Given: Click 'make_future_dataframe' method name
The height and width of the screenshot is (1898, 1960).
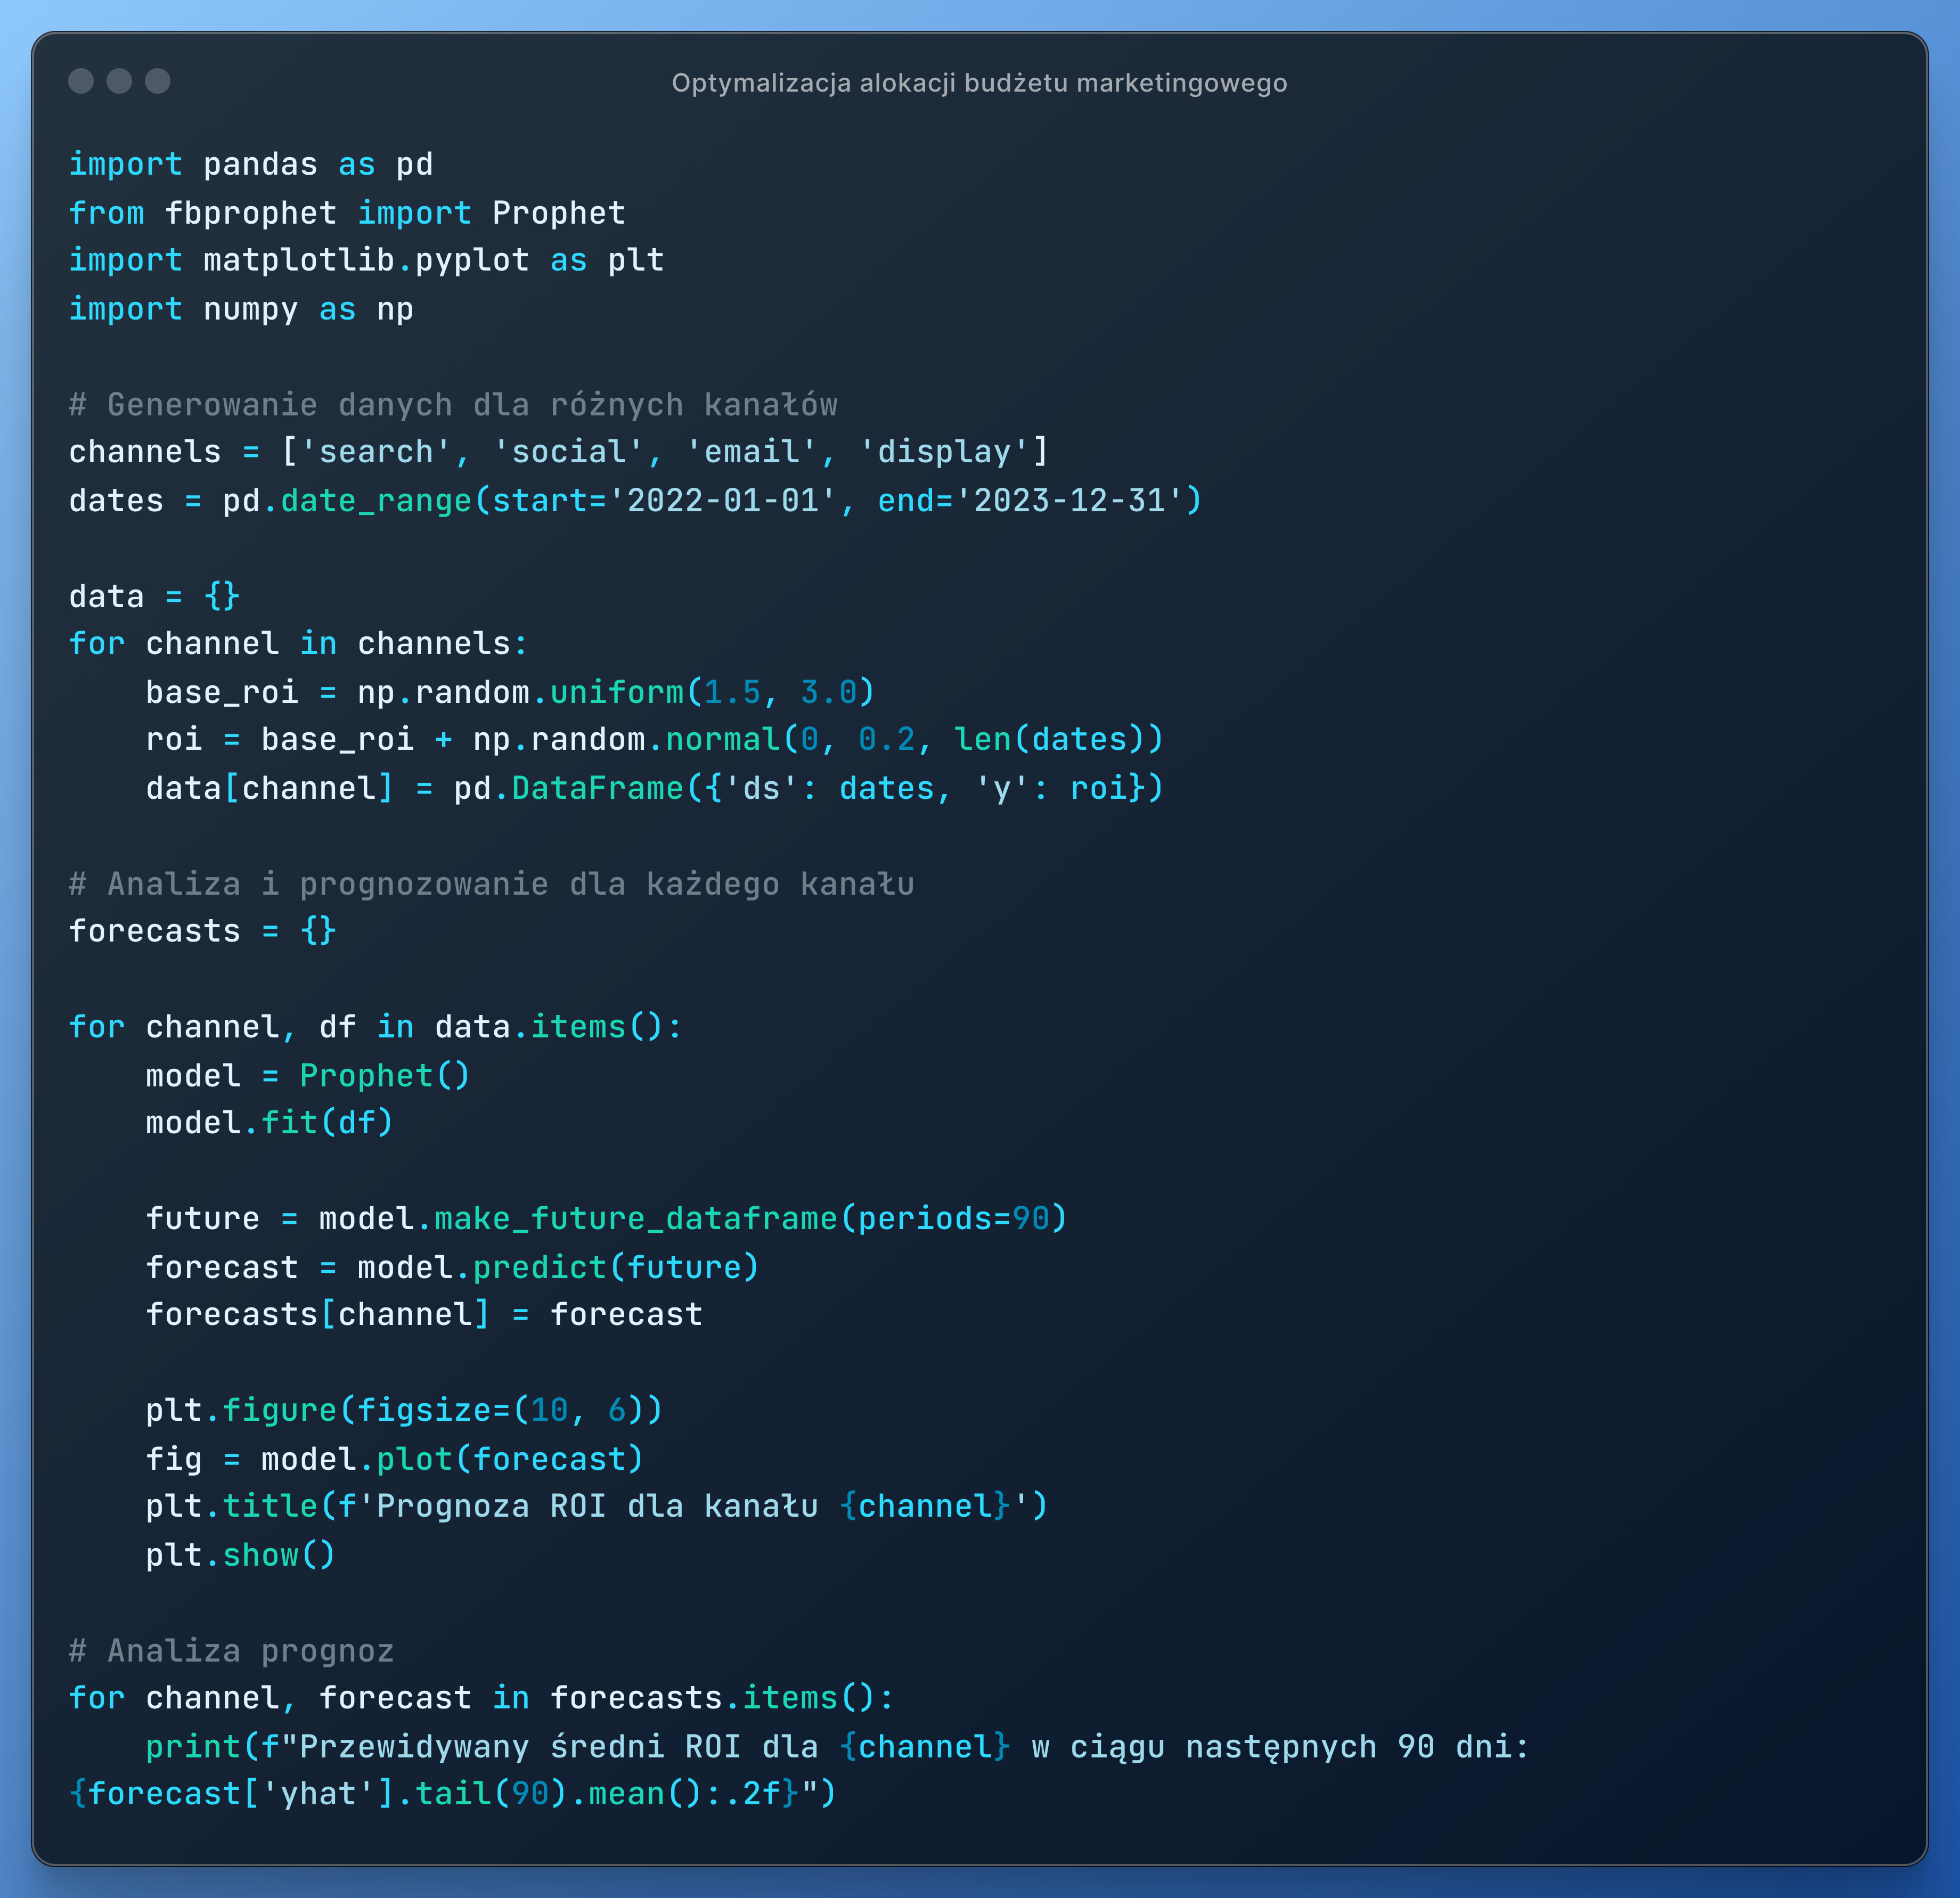Looking at the screenshot, I should (x=636, y=1219).
